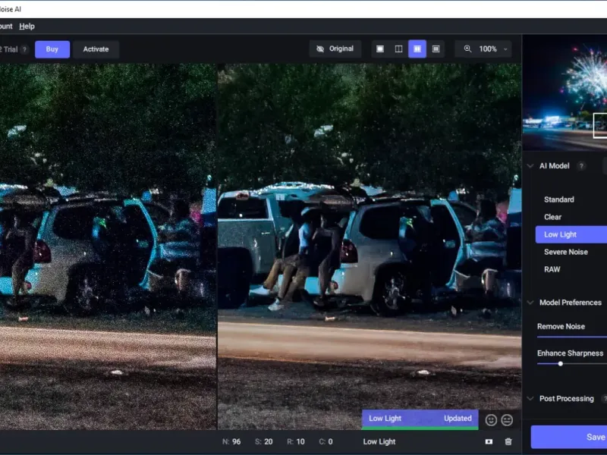Viewport: 607px width, 455px height.
Task: Click the Remove Noise slider
Action: coord(572,337)
